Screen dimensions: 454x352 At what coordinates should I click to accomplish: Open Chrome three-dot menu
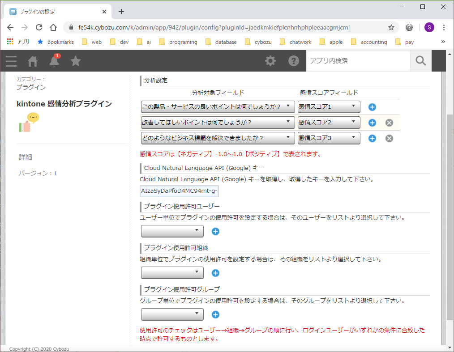pos(444,27)
